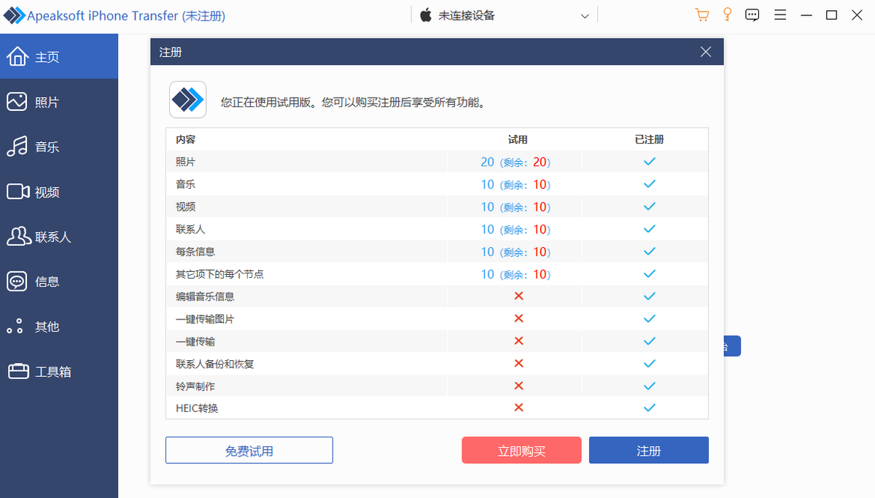The height and width of the screenshot is (498, 875).
Task: Click the key registration icon in title bar
Action: click(x=727, y=15)
